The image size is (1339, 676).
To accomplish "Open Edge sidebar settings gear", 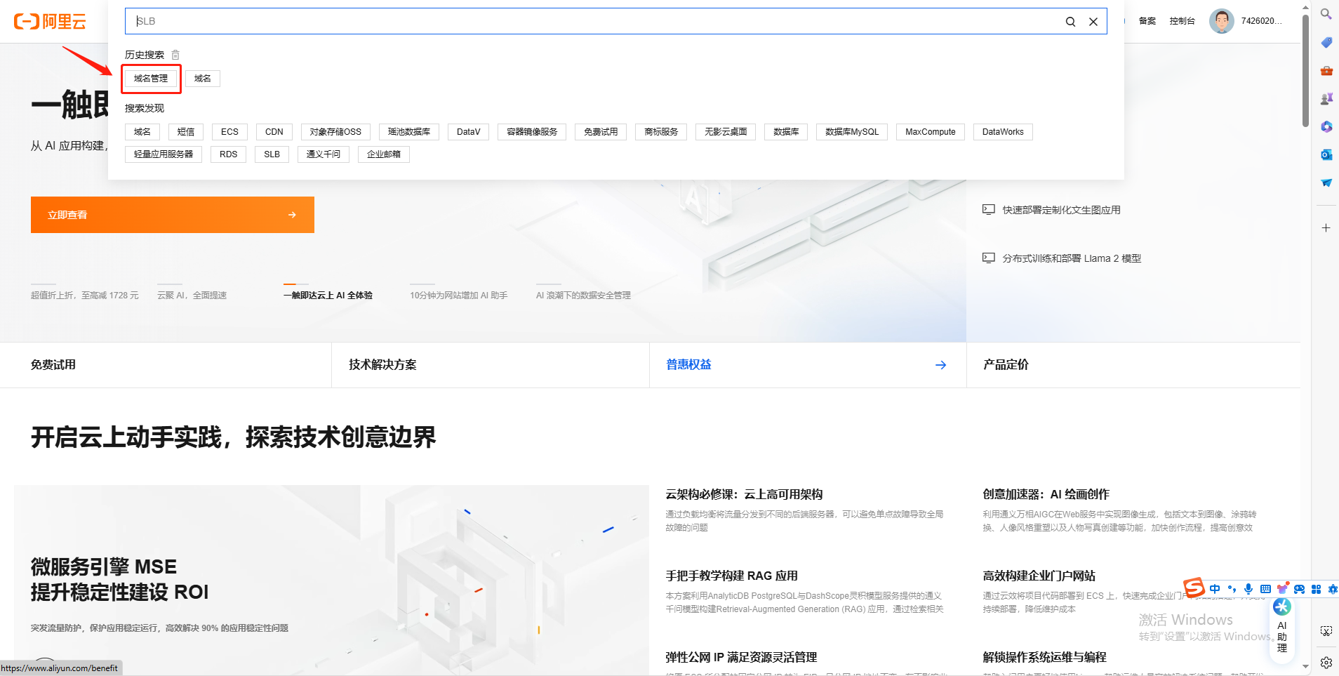I will pyautogui.click(x=1326, y=662).
